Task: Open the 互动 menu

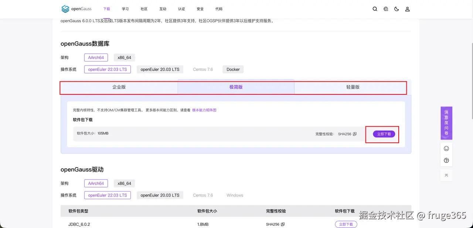Action: [163, 9]
